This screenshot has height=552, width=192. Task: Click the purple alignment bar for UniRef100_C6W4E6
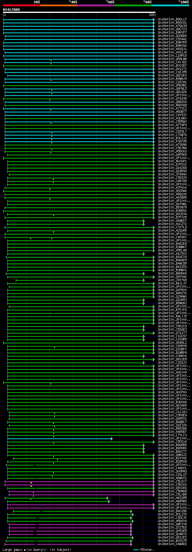coord(69,544)
